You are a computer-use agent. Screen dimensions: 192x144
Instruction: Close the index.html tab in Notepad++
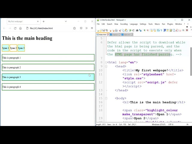pos(108,34)
